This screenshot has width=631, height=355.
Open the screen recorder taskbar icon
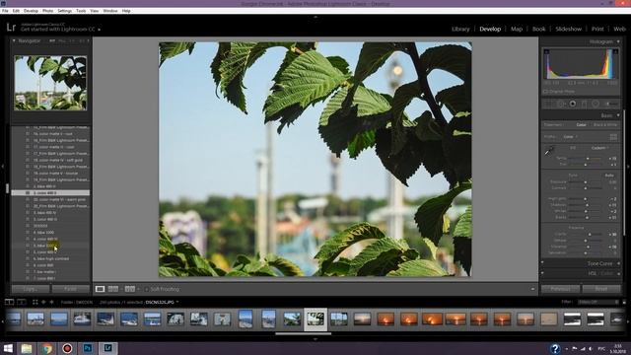point(67,348)
